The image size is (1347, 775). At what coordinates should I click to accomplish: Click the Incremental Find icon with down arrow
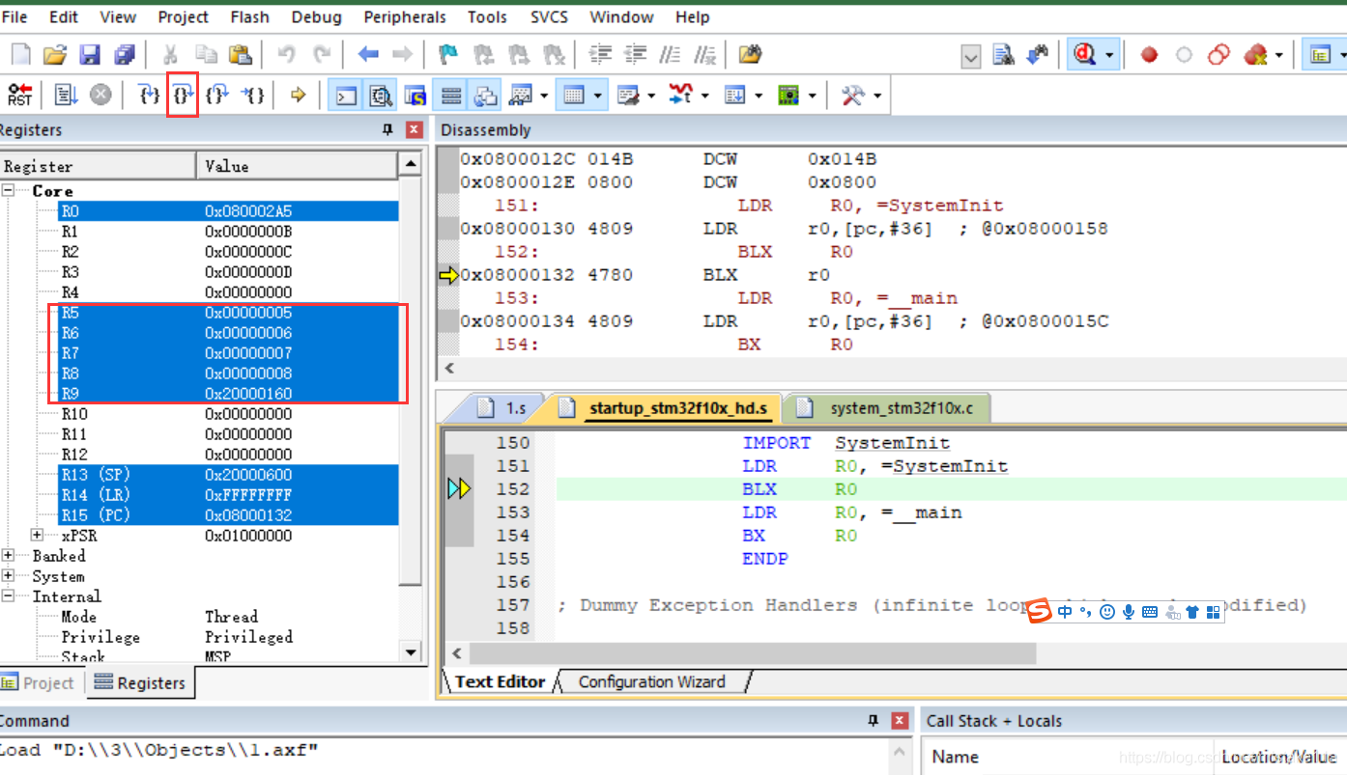[x=1038, y=56]
